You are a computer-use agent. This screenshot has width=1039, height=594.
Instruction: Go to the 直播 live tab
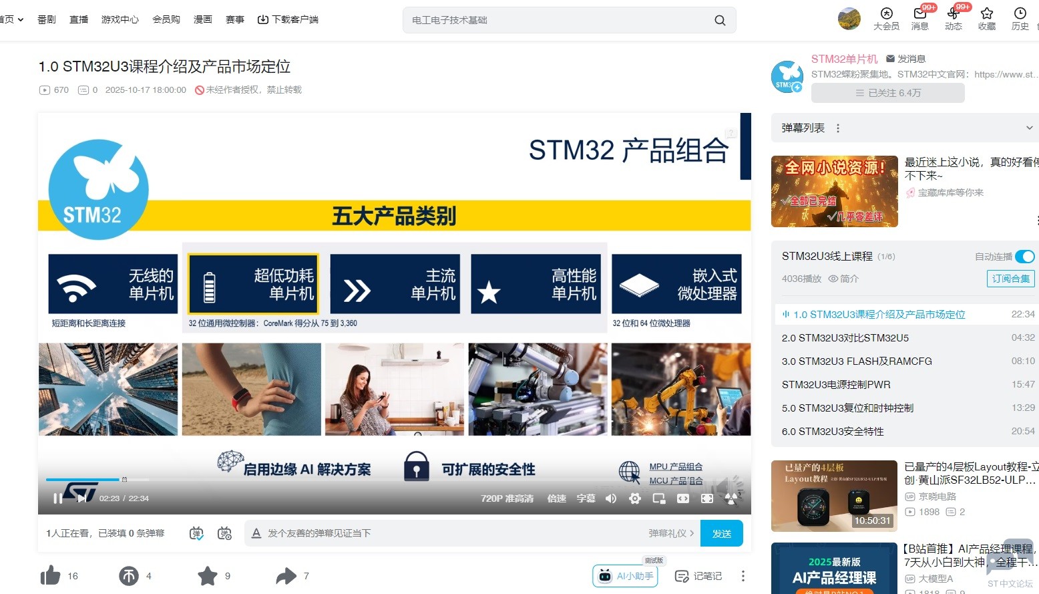79,19
